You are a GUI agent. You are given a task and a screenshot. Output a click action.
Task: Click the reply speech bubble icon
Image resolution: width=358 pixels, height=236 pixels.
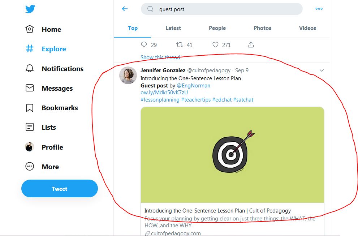tap(144, 45)
